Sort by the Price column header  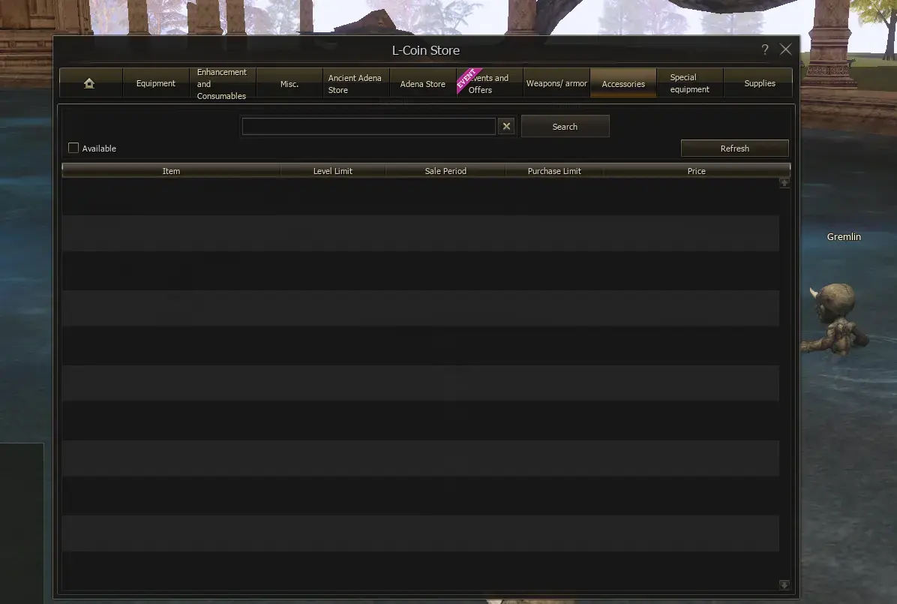(x=696, y=171)
